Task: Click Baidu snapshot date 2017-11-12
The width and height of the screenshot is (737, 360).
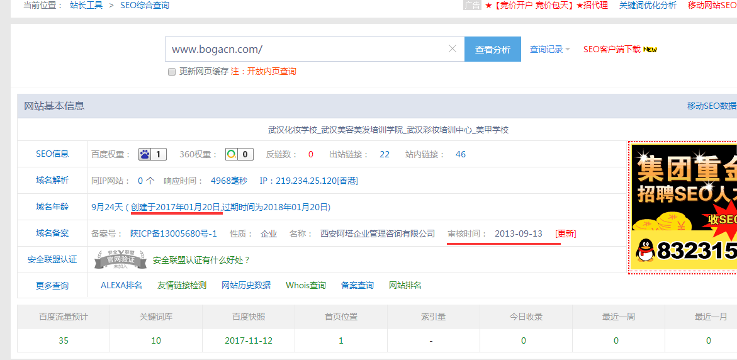Action: [x=248, y=340]
